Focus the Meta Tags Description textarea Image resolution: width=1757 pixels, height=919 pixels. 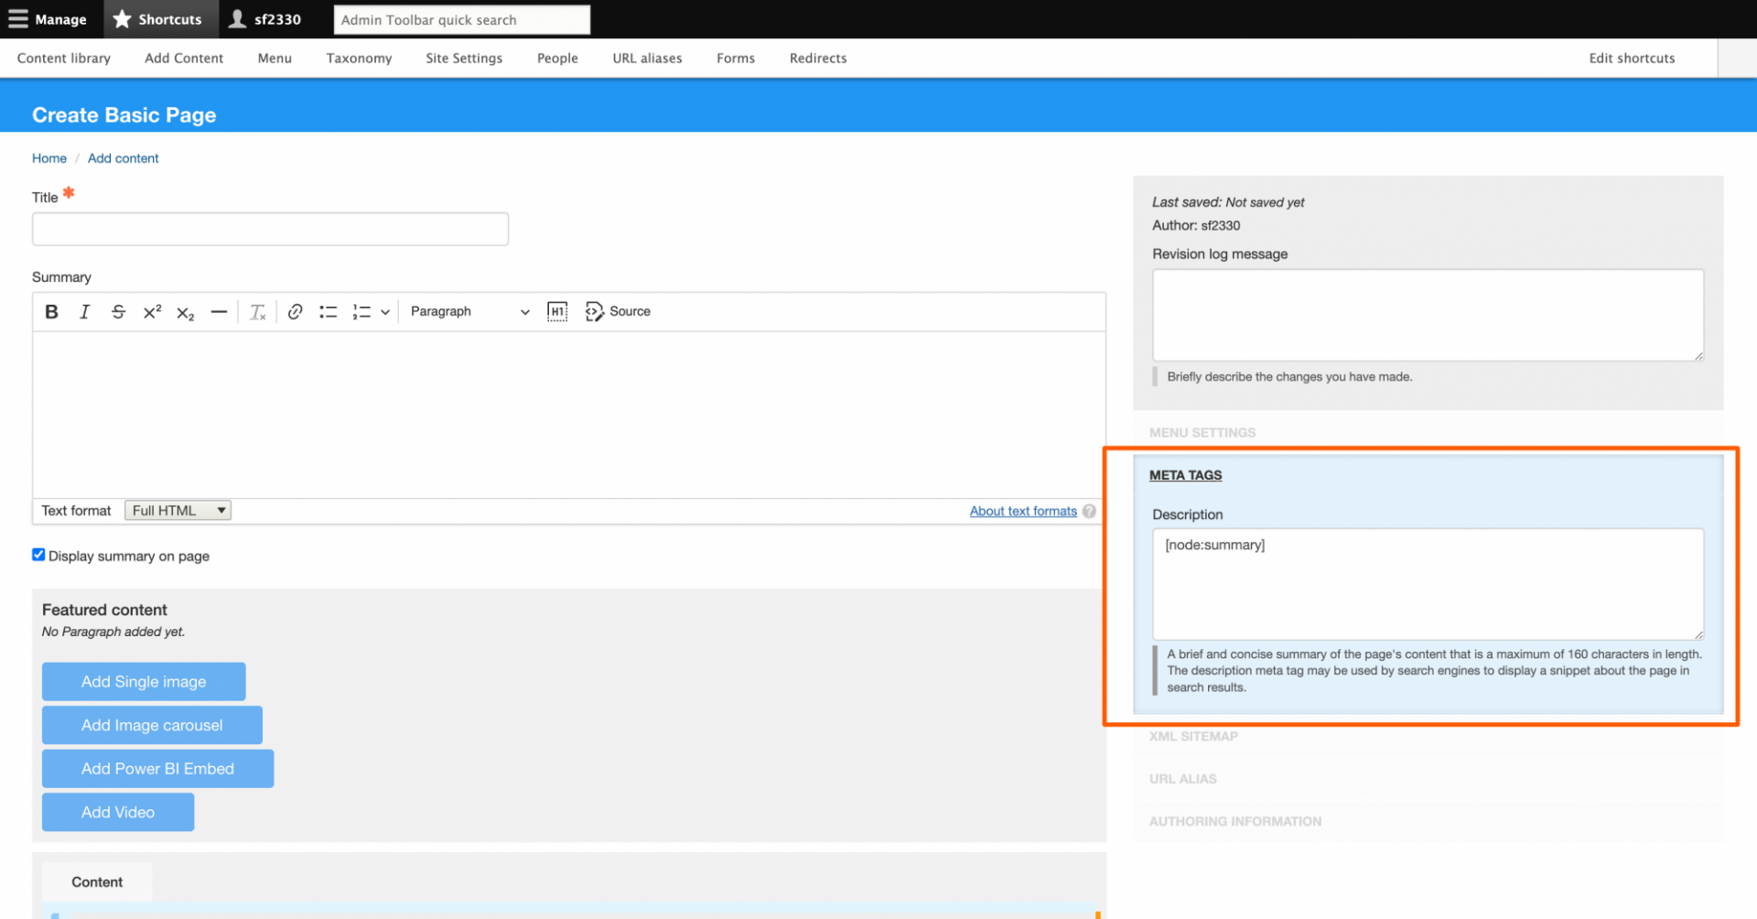click(1428, 584)
